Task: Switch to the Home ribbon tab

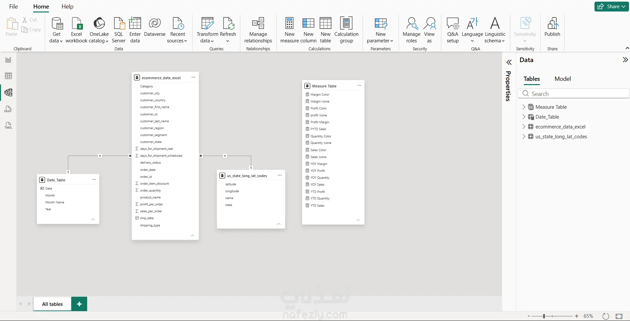Action: tap(41, 7)
